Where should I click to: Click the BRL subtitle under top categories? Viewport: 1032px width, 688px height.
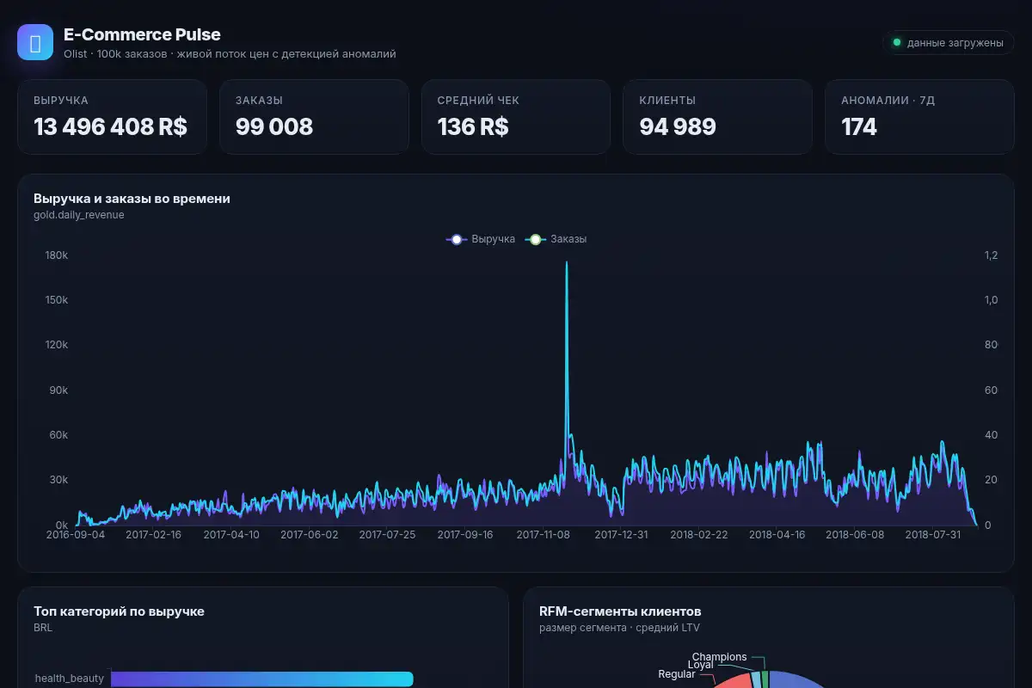[43, 628]
